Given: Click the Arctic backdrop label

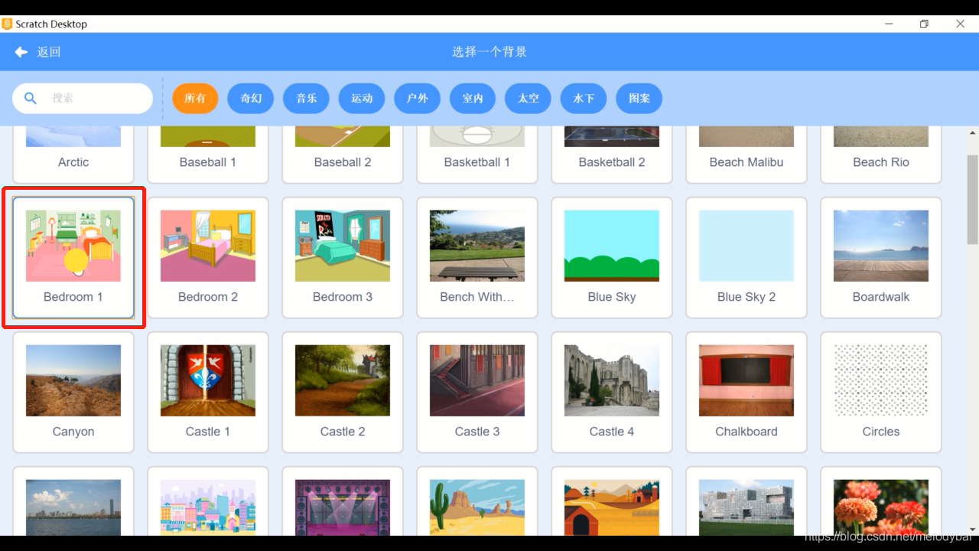Looking at the screenshot, I should click(73, 162).
